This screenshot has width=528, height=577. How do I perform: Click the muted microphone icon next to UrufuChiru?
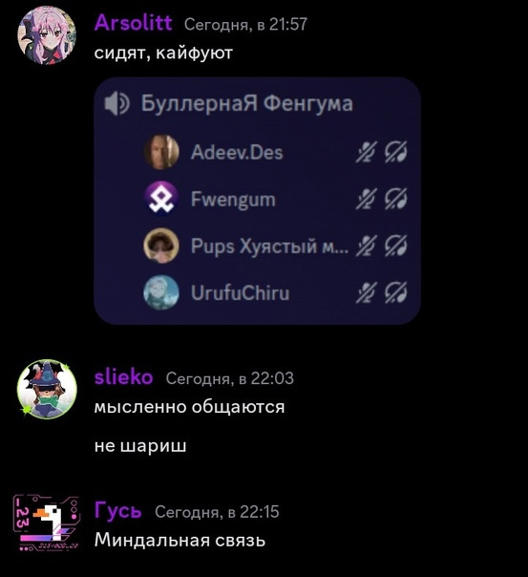[367, 293]
